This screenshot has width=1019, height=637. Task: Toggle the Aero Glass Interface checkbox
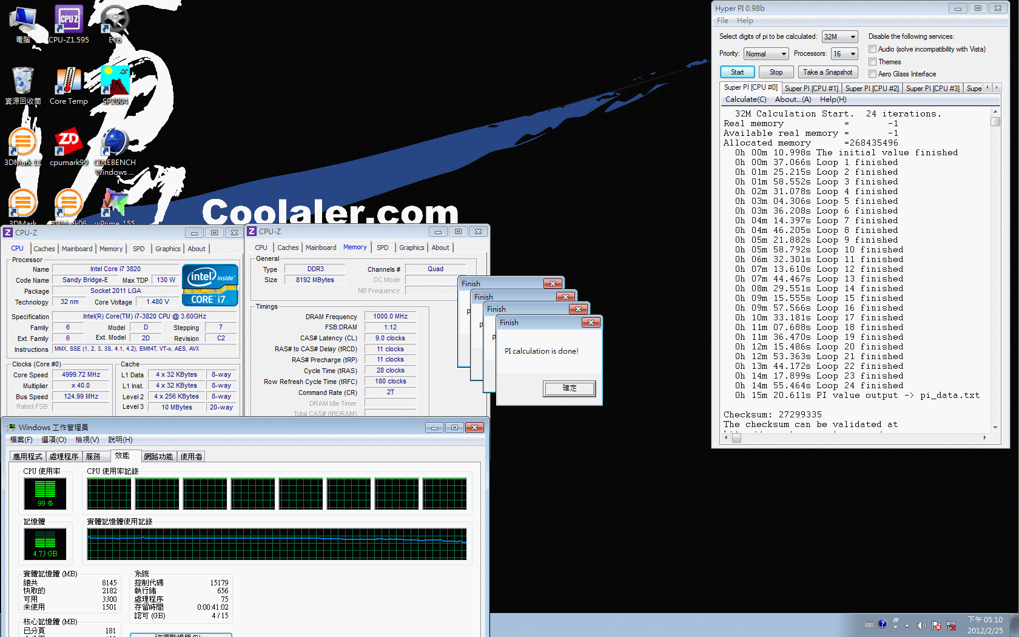coord(872,74)
